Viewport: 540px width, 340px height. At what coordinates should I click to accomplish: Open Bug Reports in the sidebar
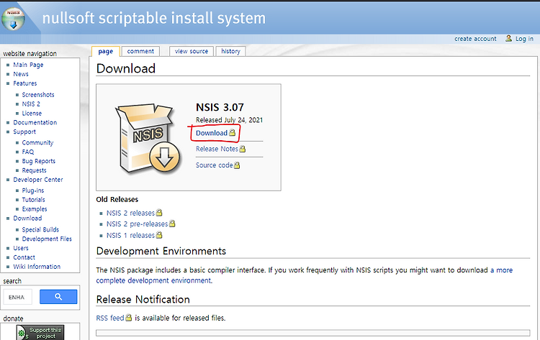point(39,161)
